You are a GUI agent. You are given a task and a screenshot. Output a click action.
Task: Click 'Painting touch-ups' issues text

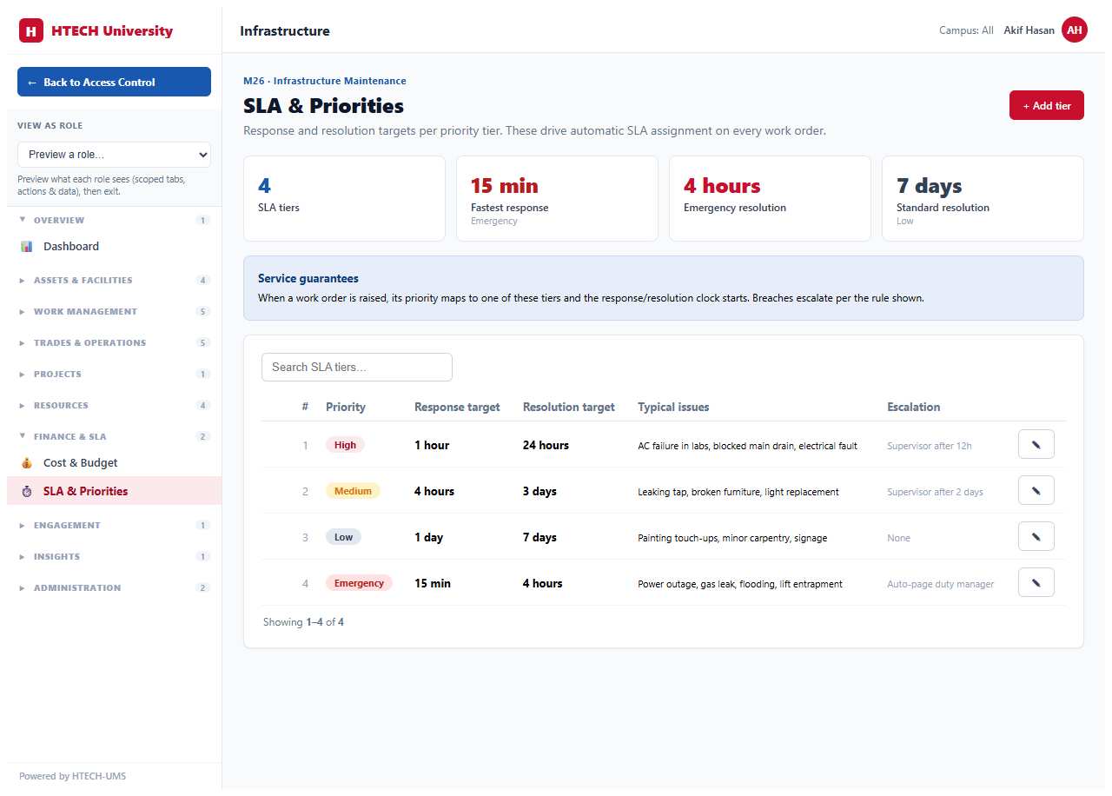(732, 538)
